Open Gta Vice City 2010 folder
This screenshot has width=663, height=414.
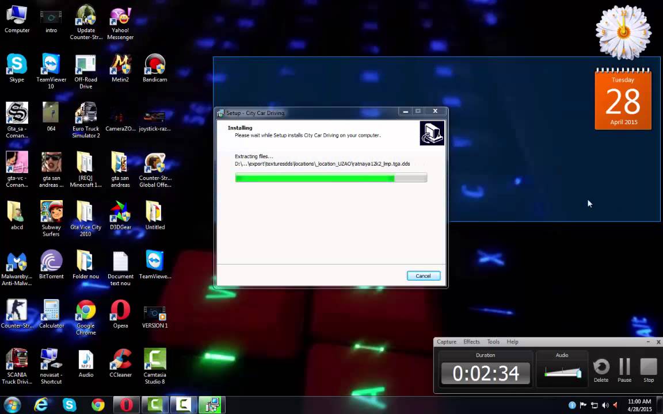tap(86, 218)
